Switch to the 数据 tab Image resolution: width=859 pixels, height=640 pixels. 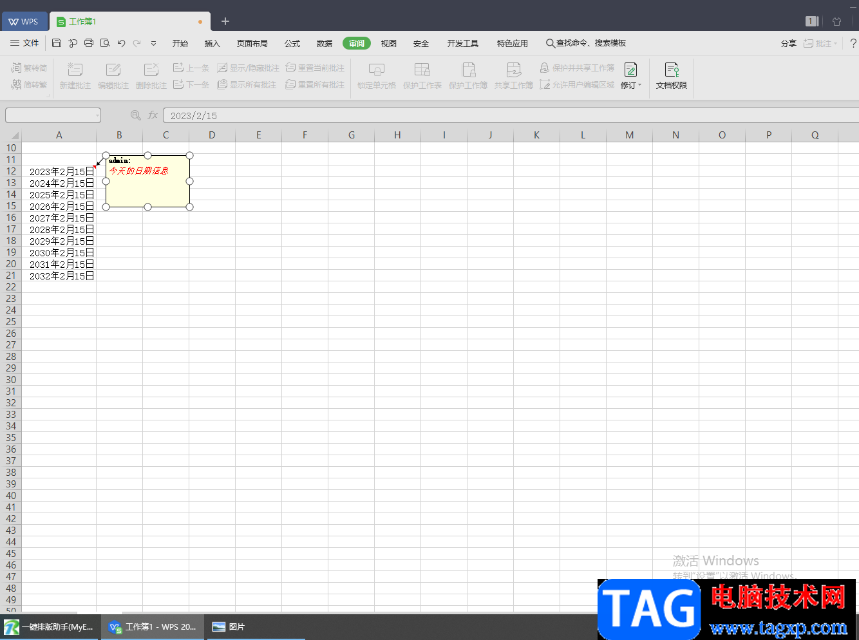pyautogui.click(x=325, y=43)
